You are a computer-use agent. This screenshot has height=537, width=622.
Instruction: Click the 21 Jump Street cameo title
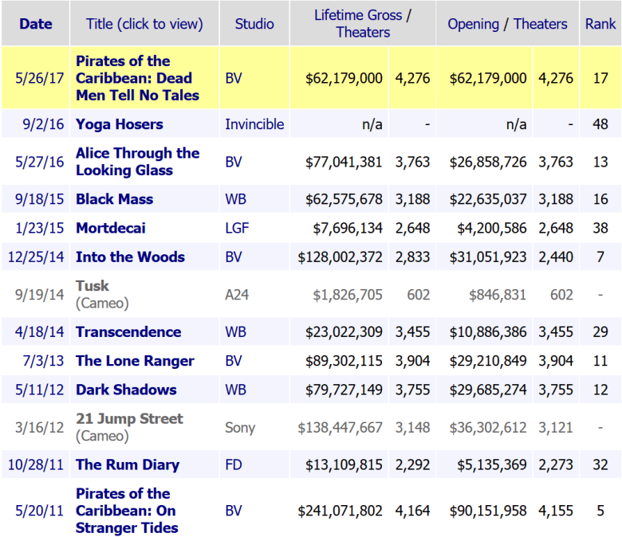(129, 419)
